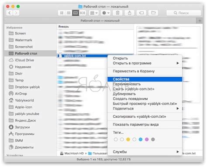Open the Screen folder in sidebar
207x167 pixels.
31,33
